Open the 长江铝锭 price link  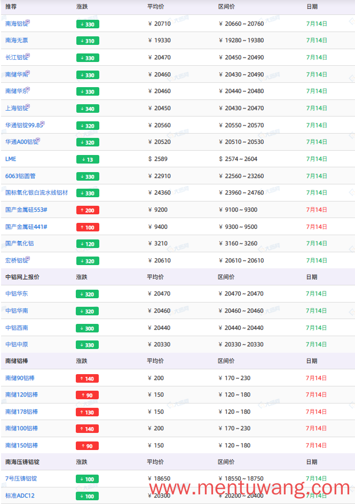16,58
